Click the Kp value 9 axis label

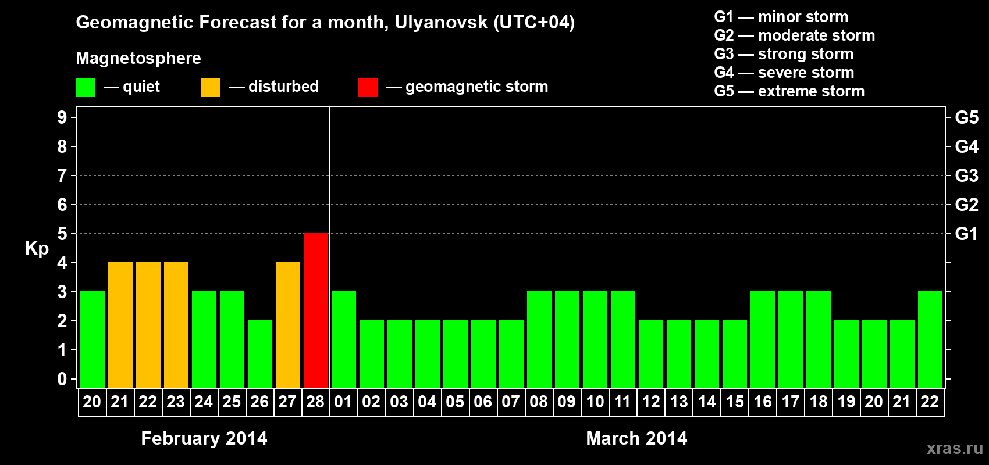pos(62,117)
